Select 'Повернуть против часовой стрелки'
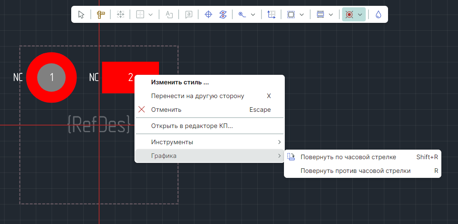This screenshot has height=224, width=458. pyautogui.click(x=363, y=171)
